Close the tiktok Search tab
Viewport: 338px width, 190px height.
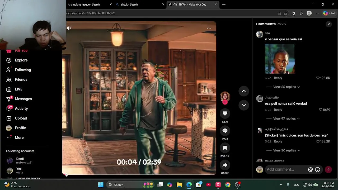(x=163, y=4)
